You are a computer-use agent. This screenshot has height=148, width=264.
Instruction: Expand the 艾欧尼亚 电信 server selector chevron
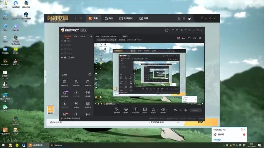coord(178,122)
